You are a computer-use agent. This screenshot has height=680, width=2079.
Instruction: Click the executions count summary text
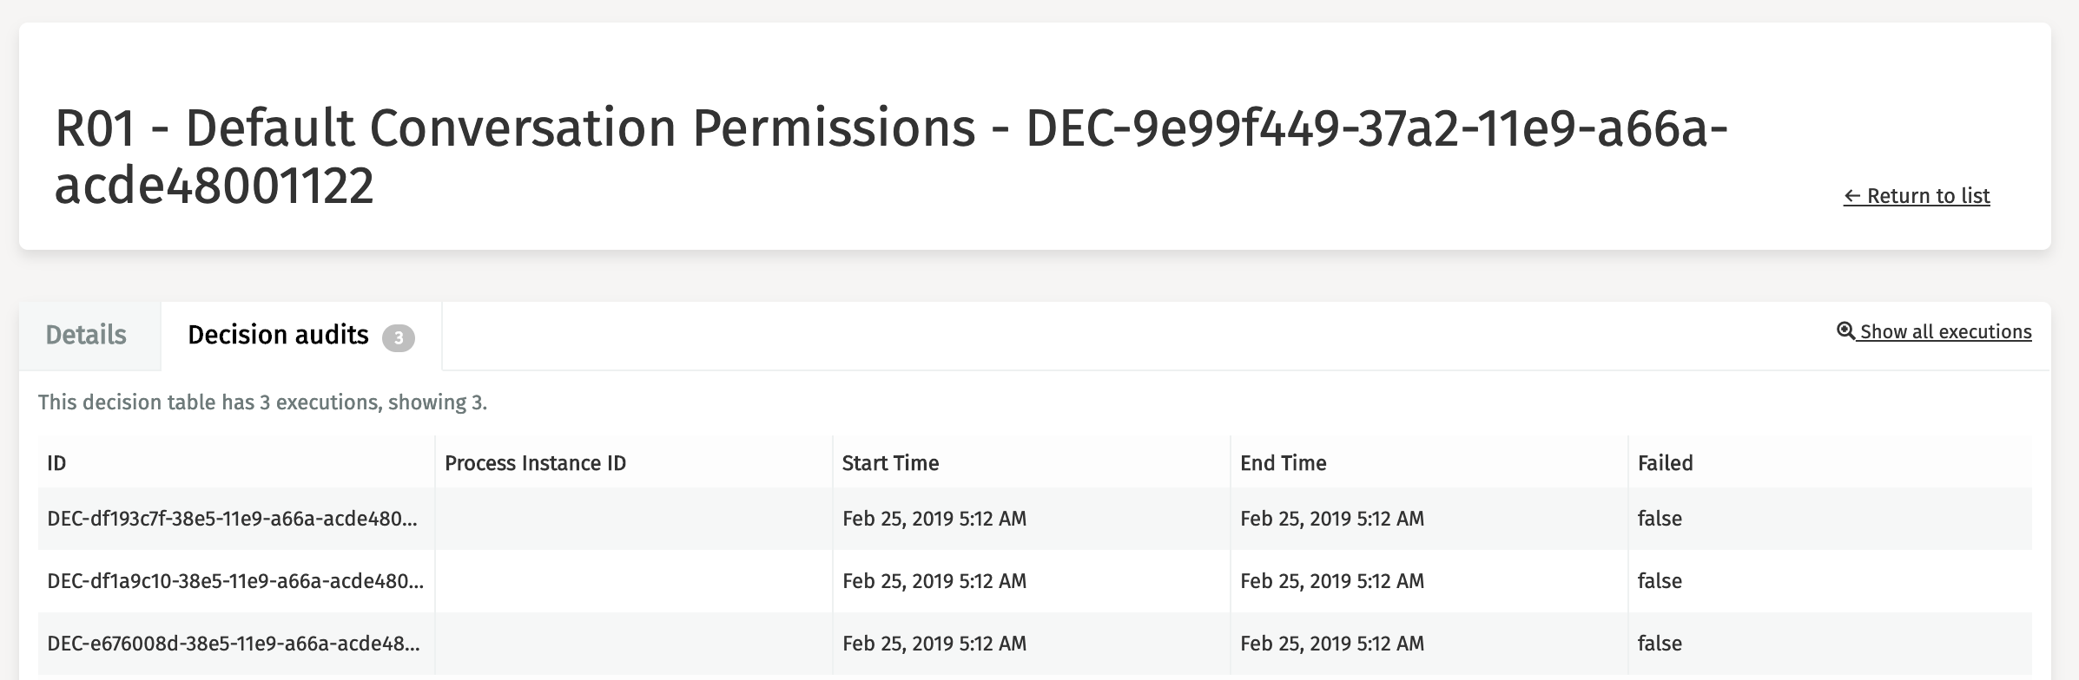pyautogui.click(x=262, y=402)
